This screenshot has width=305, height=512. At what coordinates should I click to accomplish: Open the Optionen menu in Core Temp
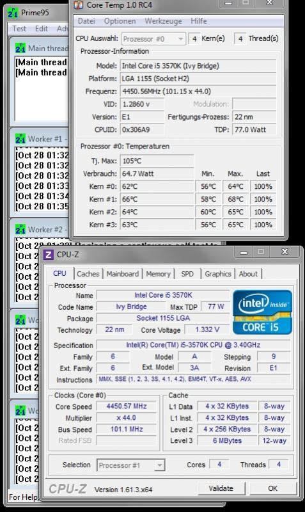click(x=120, y=21)
